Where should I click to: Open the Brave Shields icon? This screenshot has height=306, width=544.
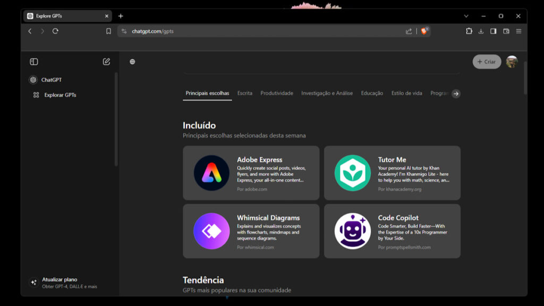(x=424, y=31)
